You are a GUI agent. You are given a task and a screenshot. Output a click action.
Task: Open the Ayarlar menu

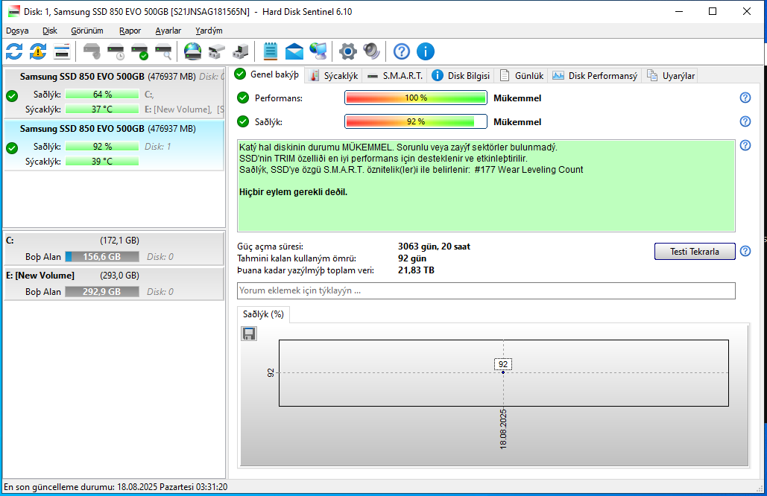click(168, 31)
